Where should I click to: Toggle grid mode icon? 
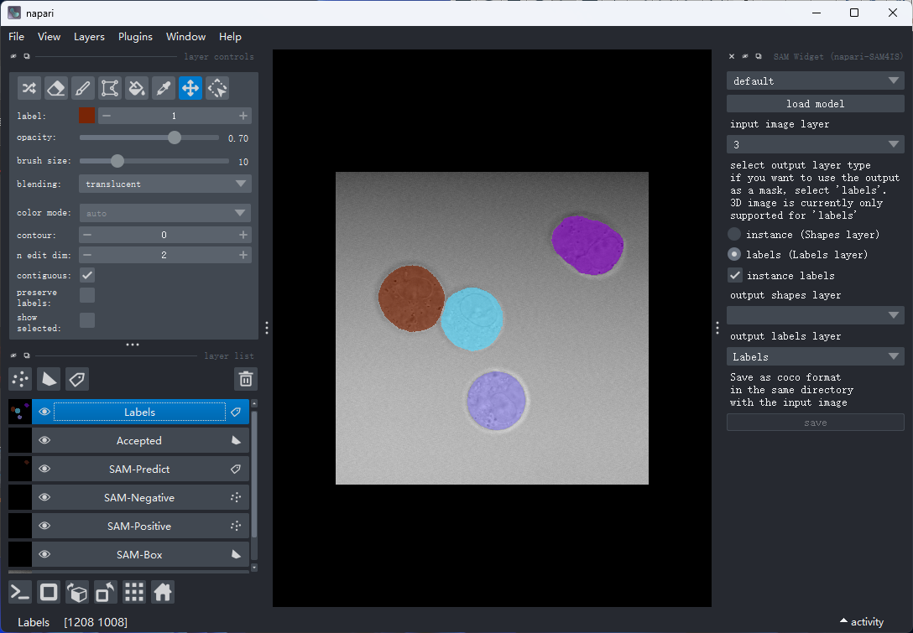coord(134,592)
